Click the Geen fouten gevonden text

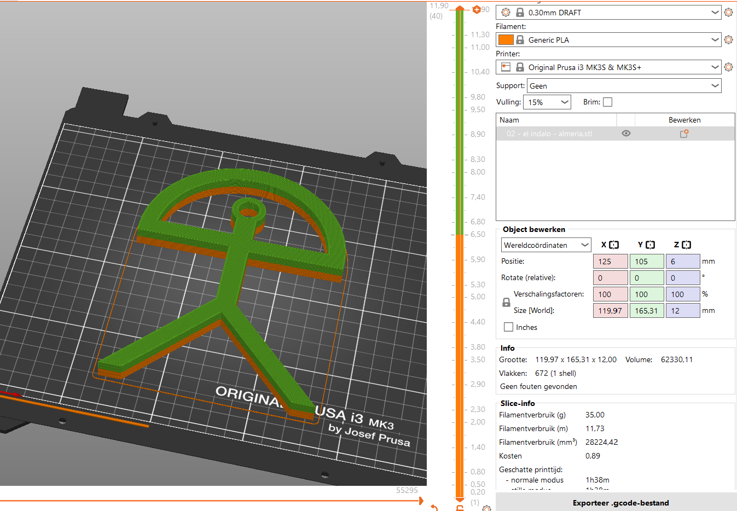click(x=538, y=386)
